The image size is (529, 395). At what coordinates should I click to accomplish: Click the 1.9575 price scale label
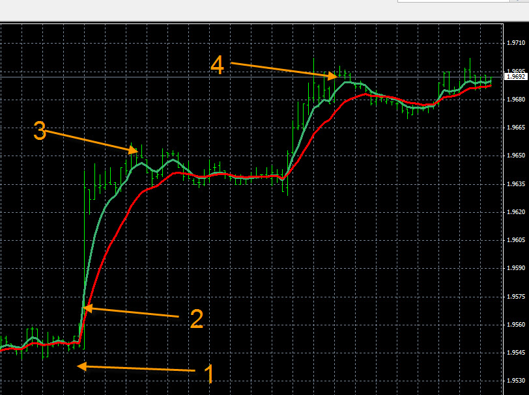[x=516, y=297]
